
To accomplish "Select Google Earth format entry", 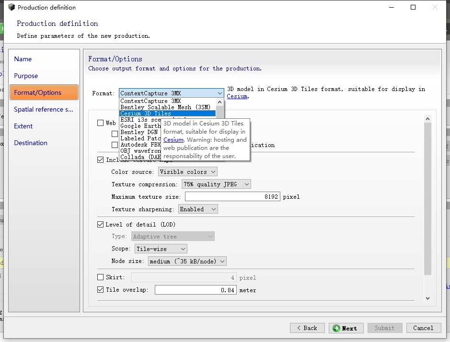I will tap(140, 126).
